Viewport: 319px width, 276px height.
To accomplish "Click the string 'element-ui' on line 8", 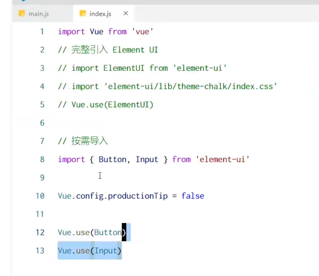I will click(222, 159).
